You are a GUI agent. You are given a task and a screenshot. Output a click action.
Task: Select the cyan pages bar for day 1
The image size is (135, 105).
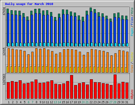point(9,45)
